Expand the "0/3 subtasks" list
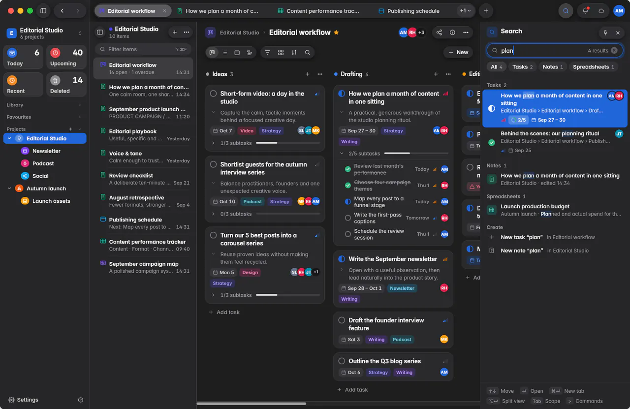The image size is (630, 409). tap(213, 214)
